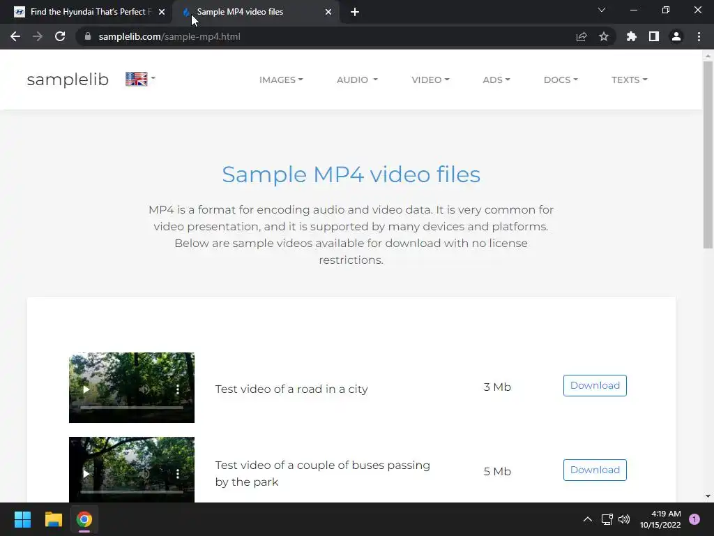The image size is (714, 536).
Task: Open the Extensions puzzle icon
Action: click(631, 36)
